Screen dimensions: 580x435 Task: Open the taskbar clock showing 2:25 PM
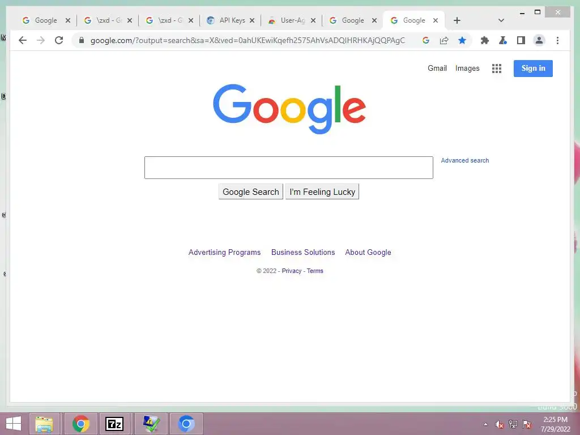coord(555,424)
